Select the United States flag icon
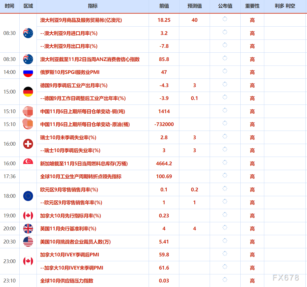The width and height of the screenshot is (307, 287). pos(28,242)
